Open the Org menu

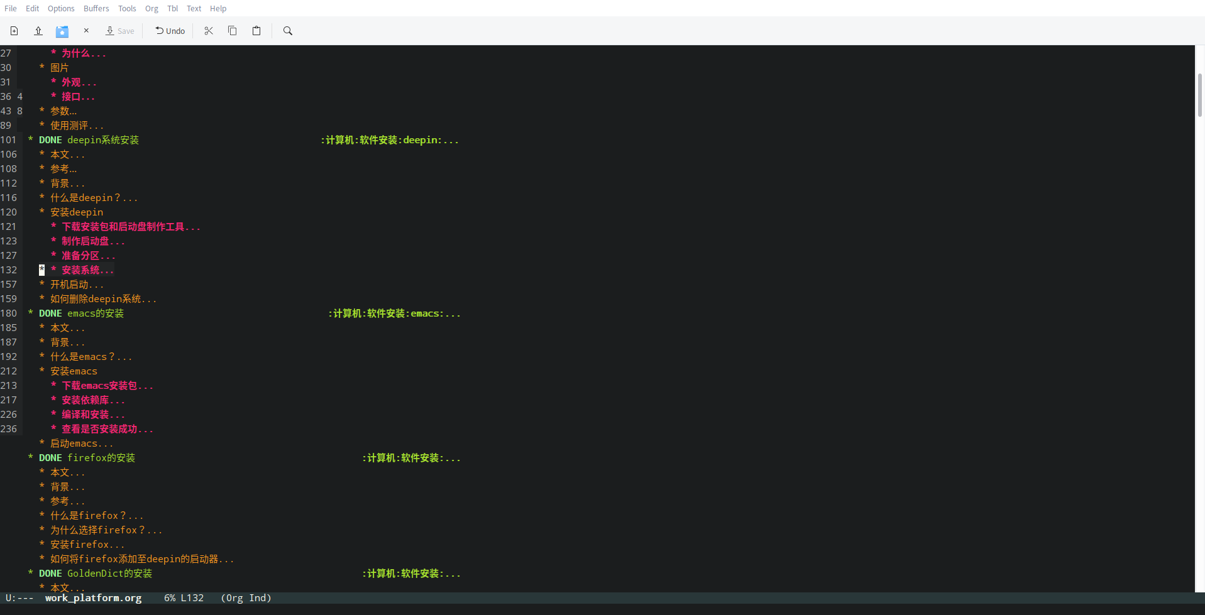pos(151,8)
